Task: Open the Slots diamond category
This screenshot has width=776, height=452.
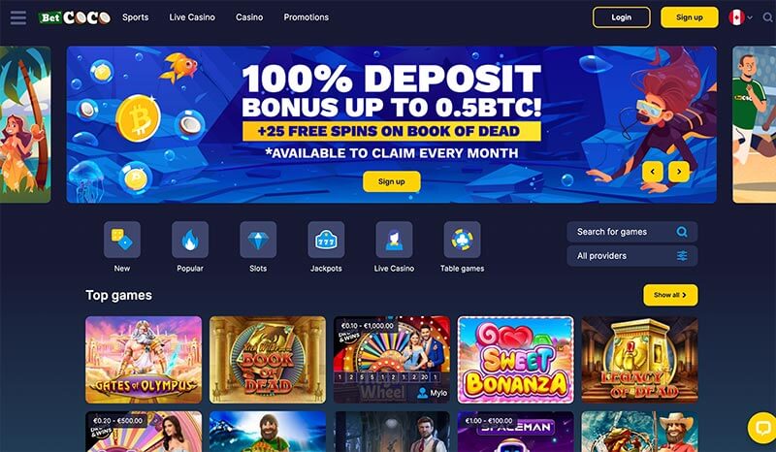Action: click(x=258, y=240)
